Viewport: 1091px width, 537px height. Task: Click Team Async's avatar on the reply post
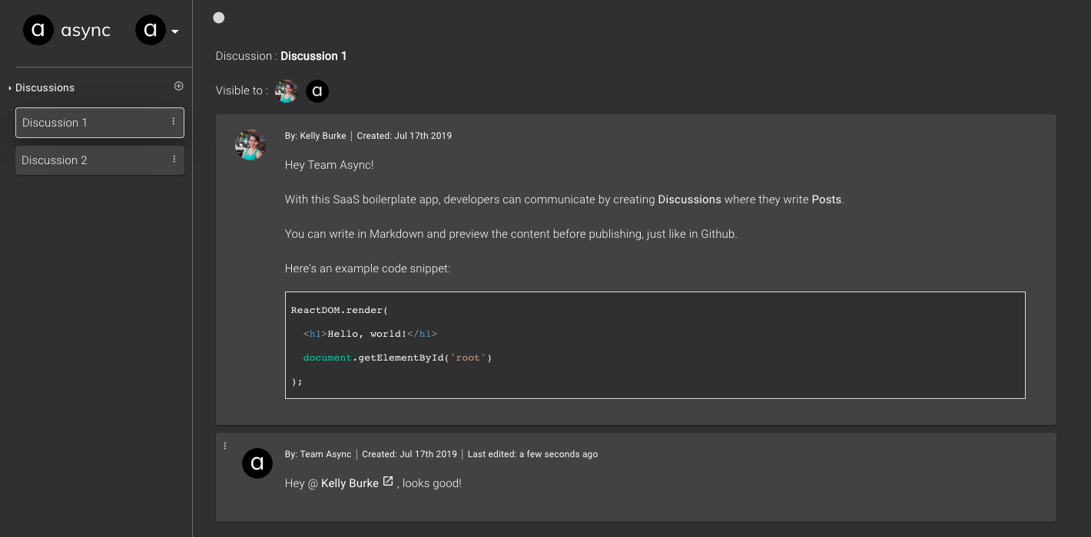pyautogui.click(x=257, y=463)
